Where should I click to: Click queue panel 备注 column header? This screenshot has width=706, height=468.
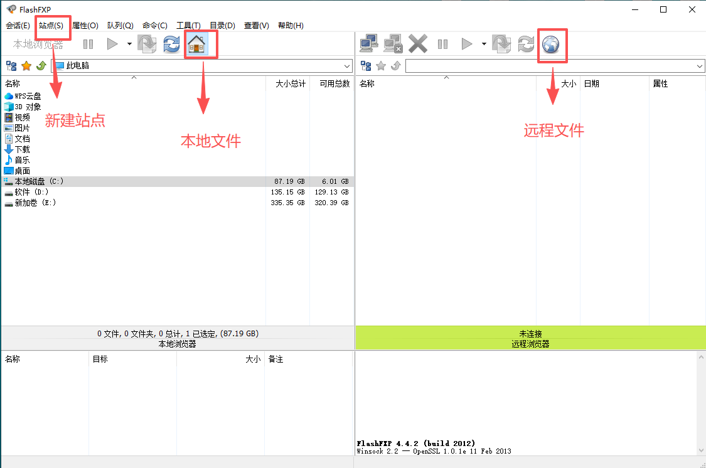(308, 359)
